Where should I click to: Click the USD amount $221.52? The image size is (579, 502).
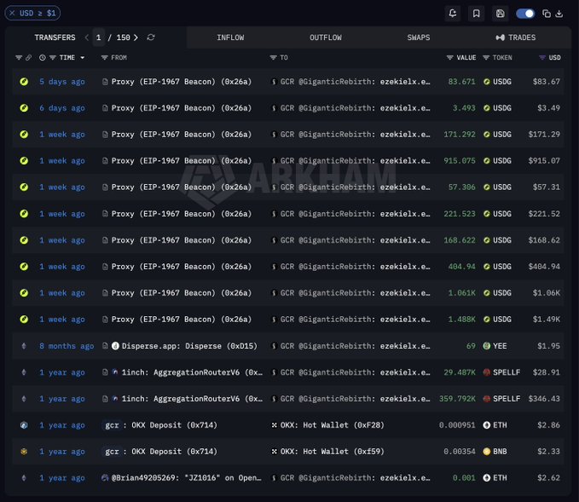click(x=544, y=214)
